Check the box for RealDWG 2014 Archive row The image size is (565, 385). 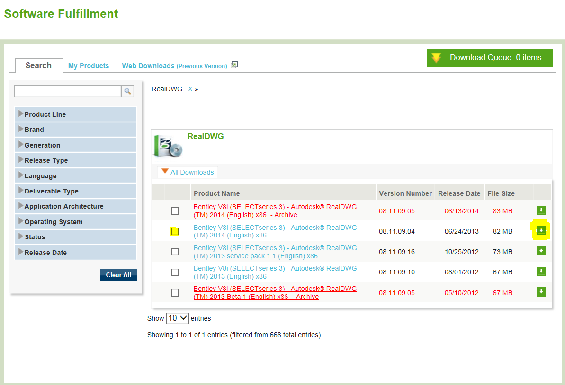point(175,211)
